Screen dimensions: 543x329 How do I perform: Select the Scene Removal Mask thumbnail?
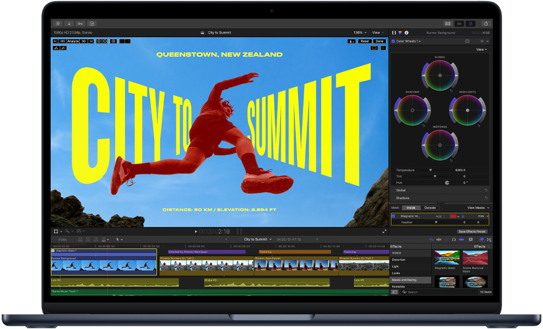pyautogui.click(x=475, y=257)
